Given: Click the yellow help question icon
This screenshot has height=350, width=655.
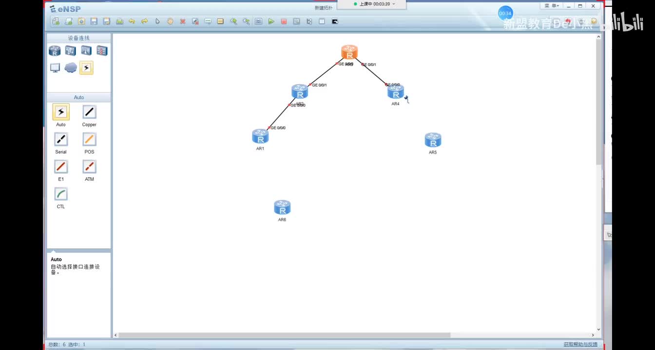Looking at the screenshot, I should click(593, 21).
